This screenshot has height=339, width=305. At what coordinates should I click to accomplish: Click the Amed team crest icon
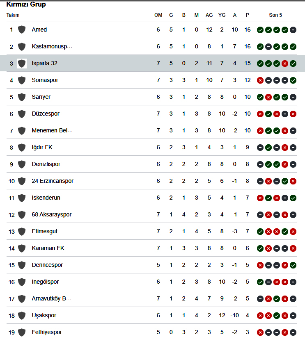22,30
